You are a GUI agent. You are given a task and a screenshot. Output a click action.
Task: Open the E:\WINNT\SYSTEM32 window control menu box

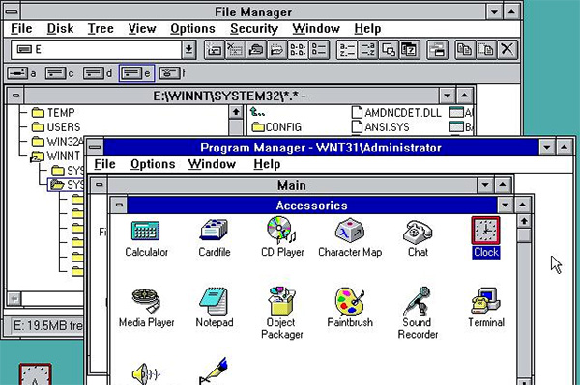click(15, 96)
